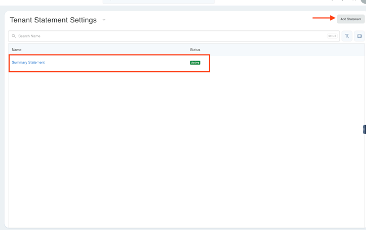Click the Ctrl+S shortcut hint badge
This screenshot has width=366, height=230.
click(x=332, y=36)
